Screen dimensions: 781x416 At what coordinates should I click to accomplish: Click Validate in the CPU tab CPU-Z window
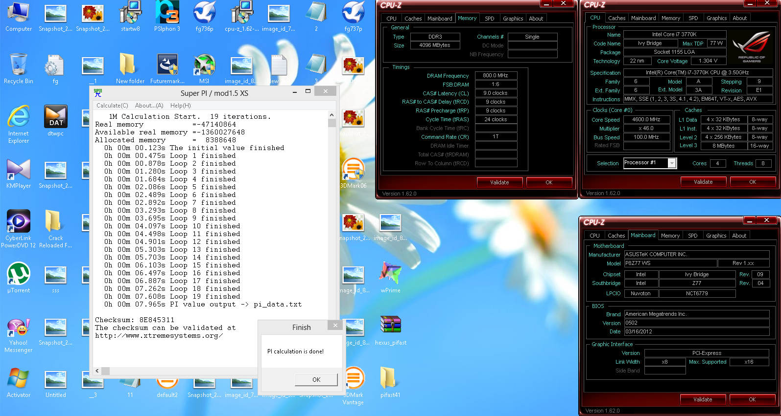tap(703, 182)
